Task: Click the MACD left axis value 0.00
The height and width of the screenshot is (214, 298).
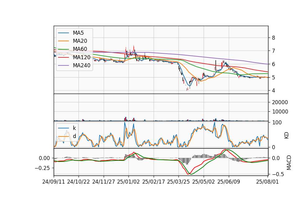Action: point(44,158)
